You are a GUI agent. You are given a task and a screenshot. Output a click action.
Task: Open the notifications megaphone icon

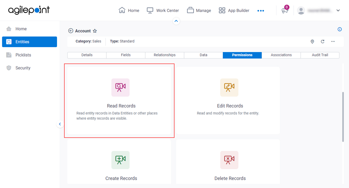pyautogui.click(x=285, y=11)
